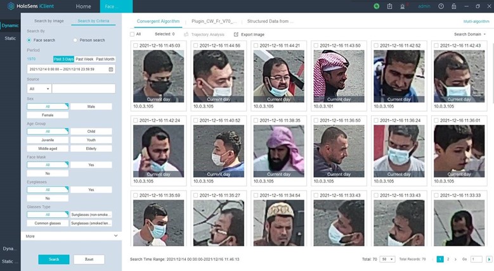Open the Search Domain dropdown
This screenshot has width=494, height=271.
(x=470, y=34)
